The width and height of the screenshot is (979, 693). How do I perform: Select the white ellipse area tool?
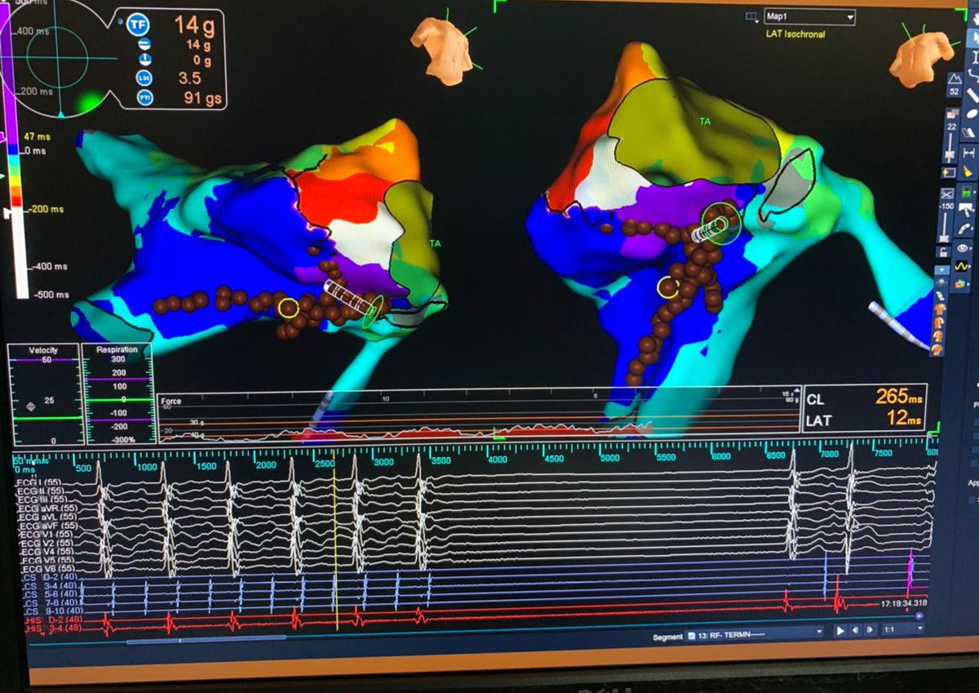coord(972,114)
